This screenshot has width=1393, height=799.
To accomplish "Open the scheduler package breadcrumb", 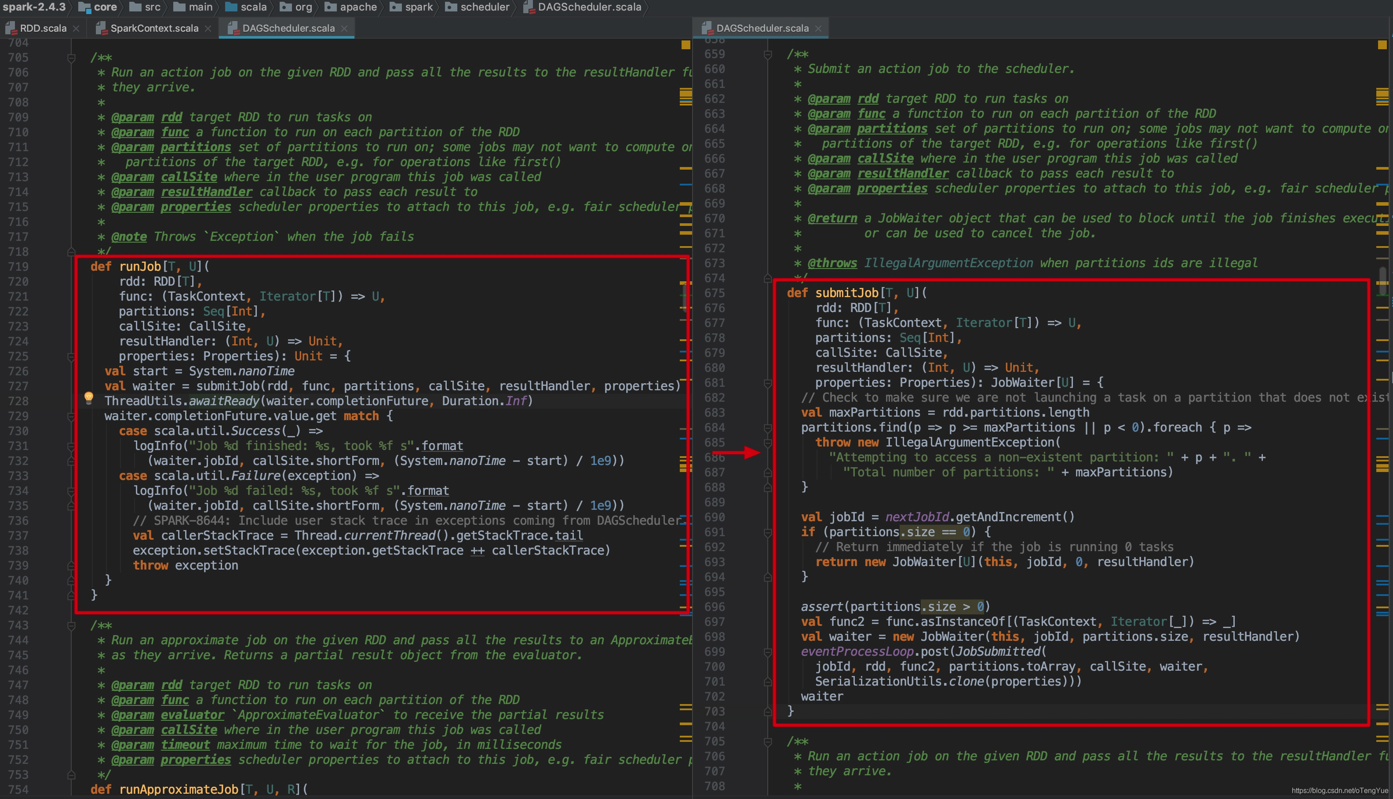I will [x=478, y=7].
